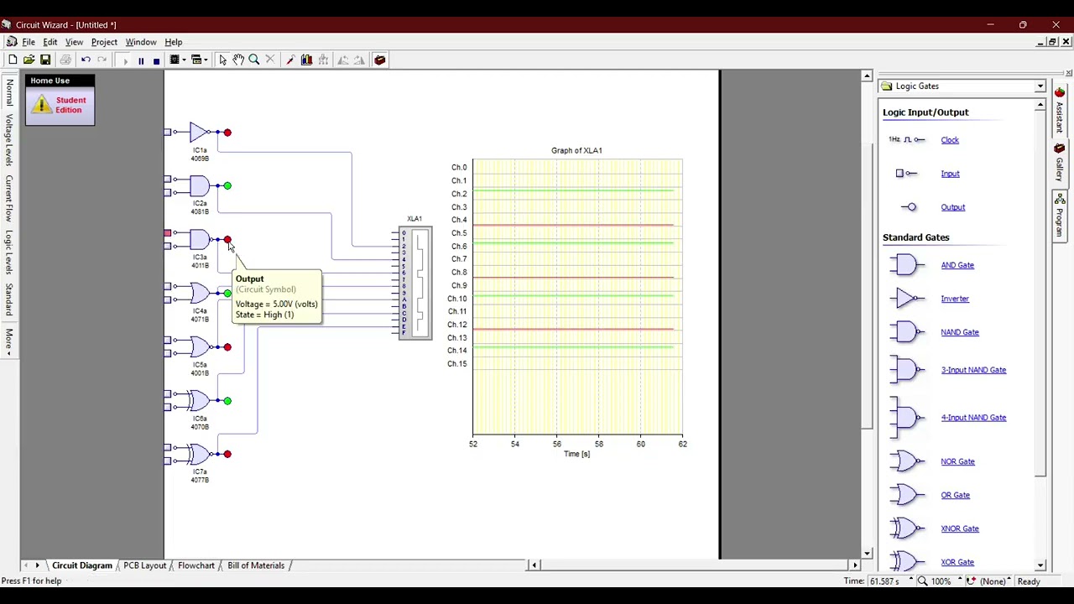Viewport: 1074px width, 604px height.
Task: Click the NAND Gate link
Action: (x=960, y=332)
